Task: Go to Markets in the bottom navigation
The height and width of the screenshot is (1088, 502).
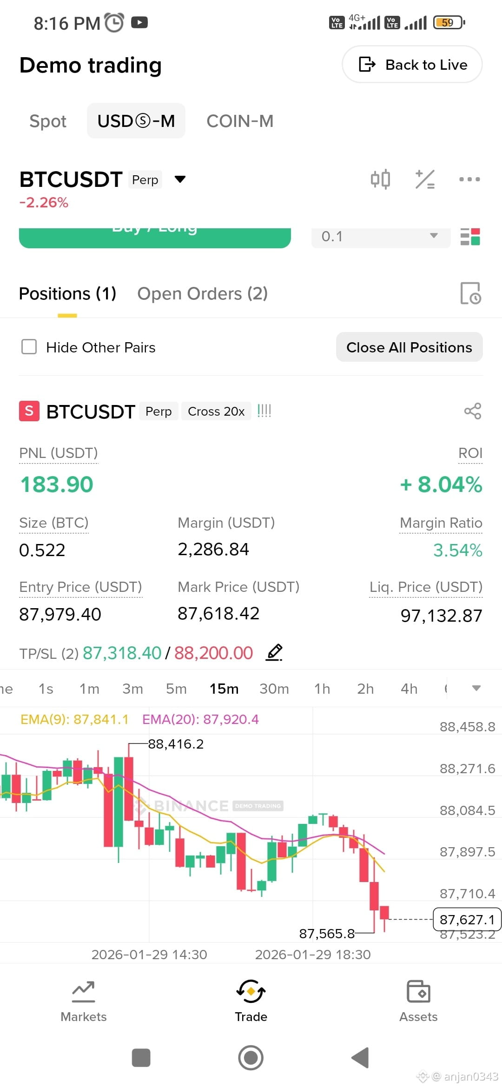Action: 84,1002
